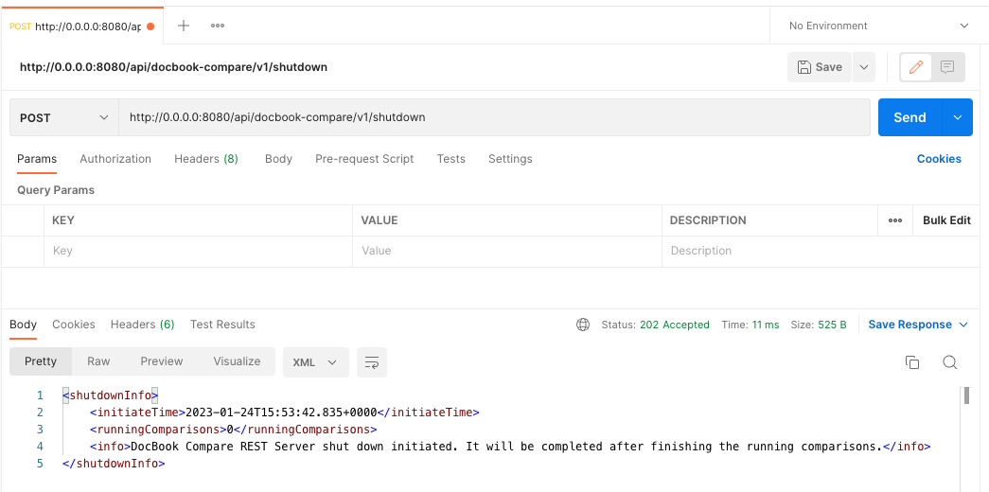
Task: Switch to the Authorization tab
Action: 115,159
